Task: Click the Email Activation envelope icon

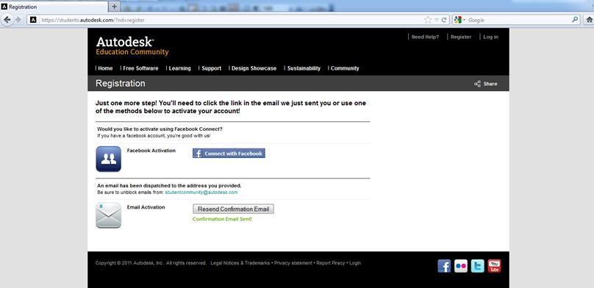Action: 108,215
